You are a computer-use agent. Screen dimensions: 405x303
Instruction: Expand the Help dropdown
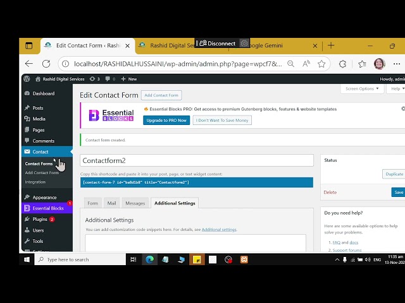(397, 88)
